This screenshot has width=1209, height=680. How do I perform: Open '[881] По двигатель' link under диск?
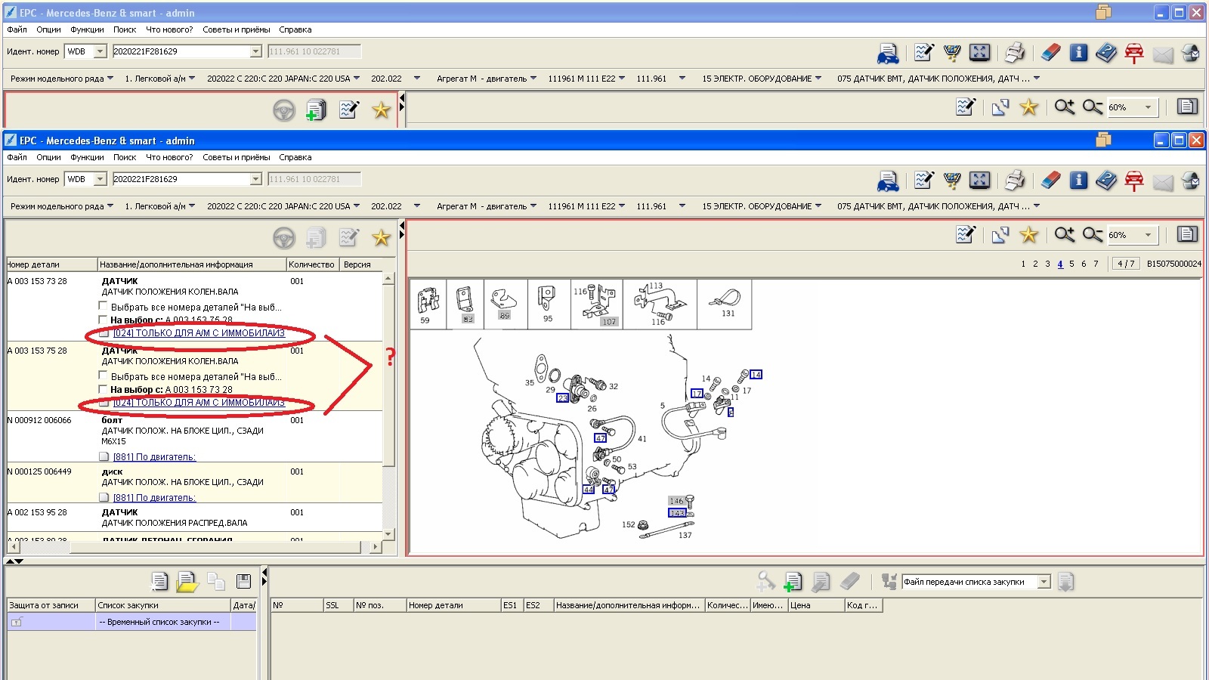click(x=154, y=498)
